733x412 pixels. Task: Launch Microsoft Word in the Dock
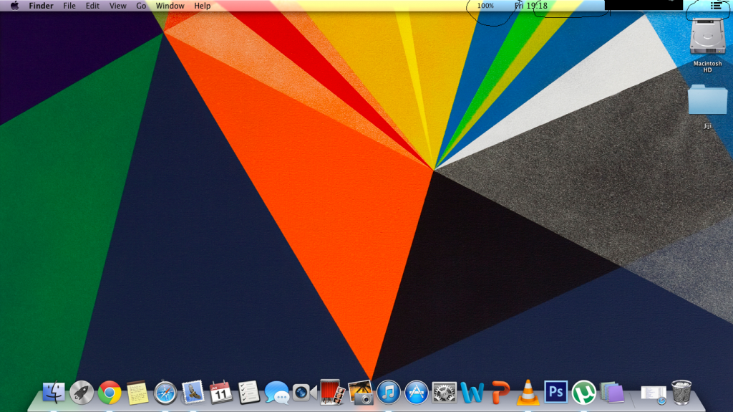coord(472,393)
